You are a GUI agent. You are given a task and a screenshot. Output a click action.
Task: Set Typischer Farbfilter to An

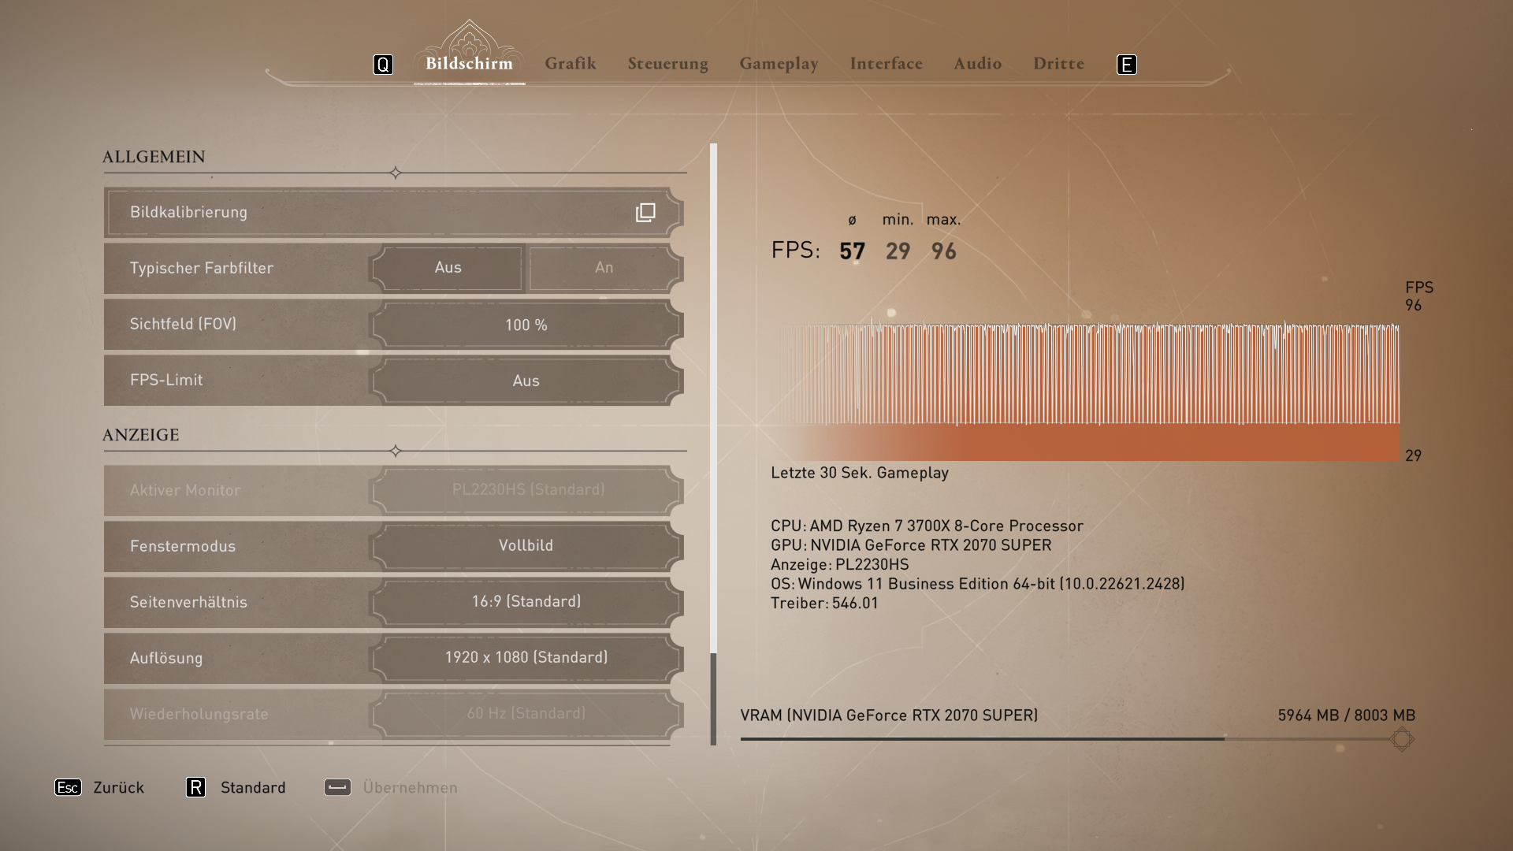(x=604, y=268)
